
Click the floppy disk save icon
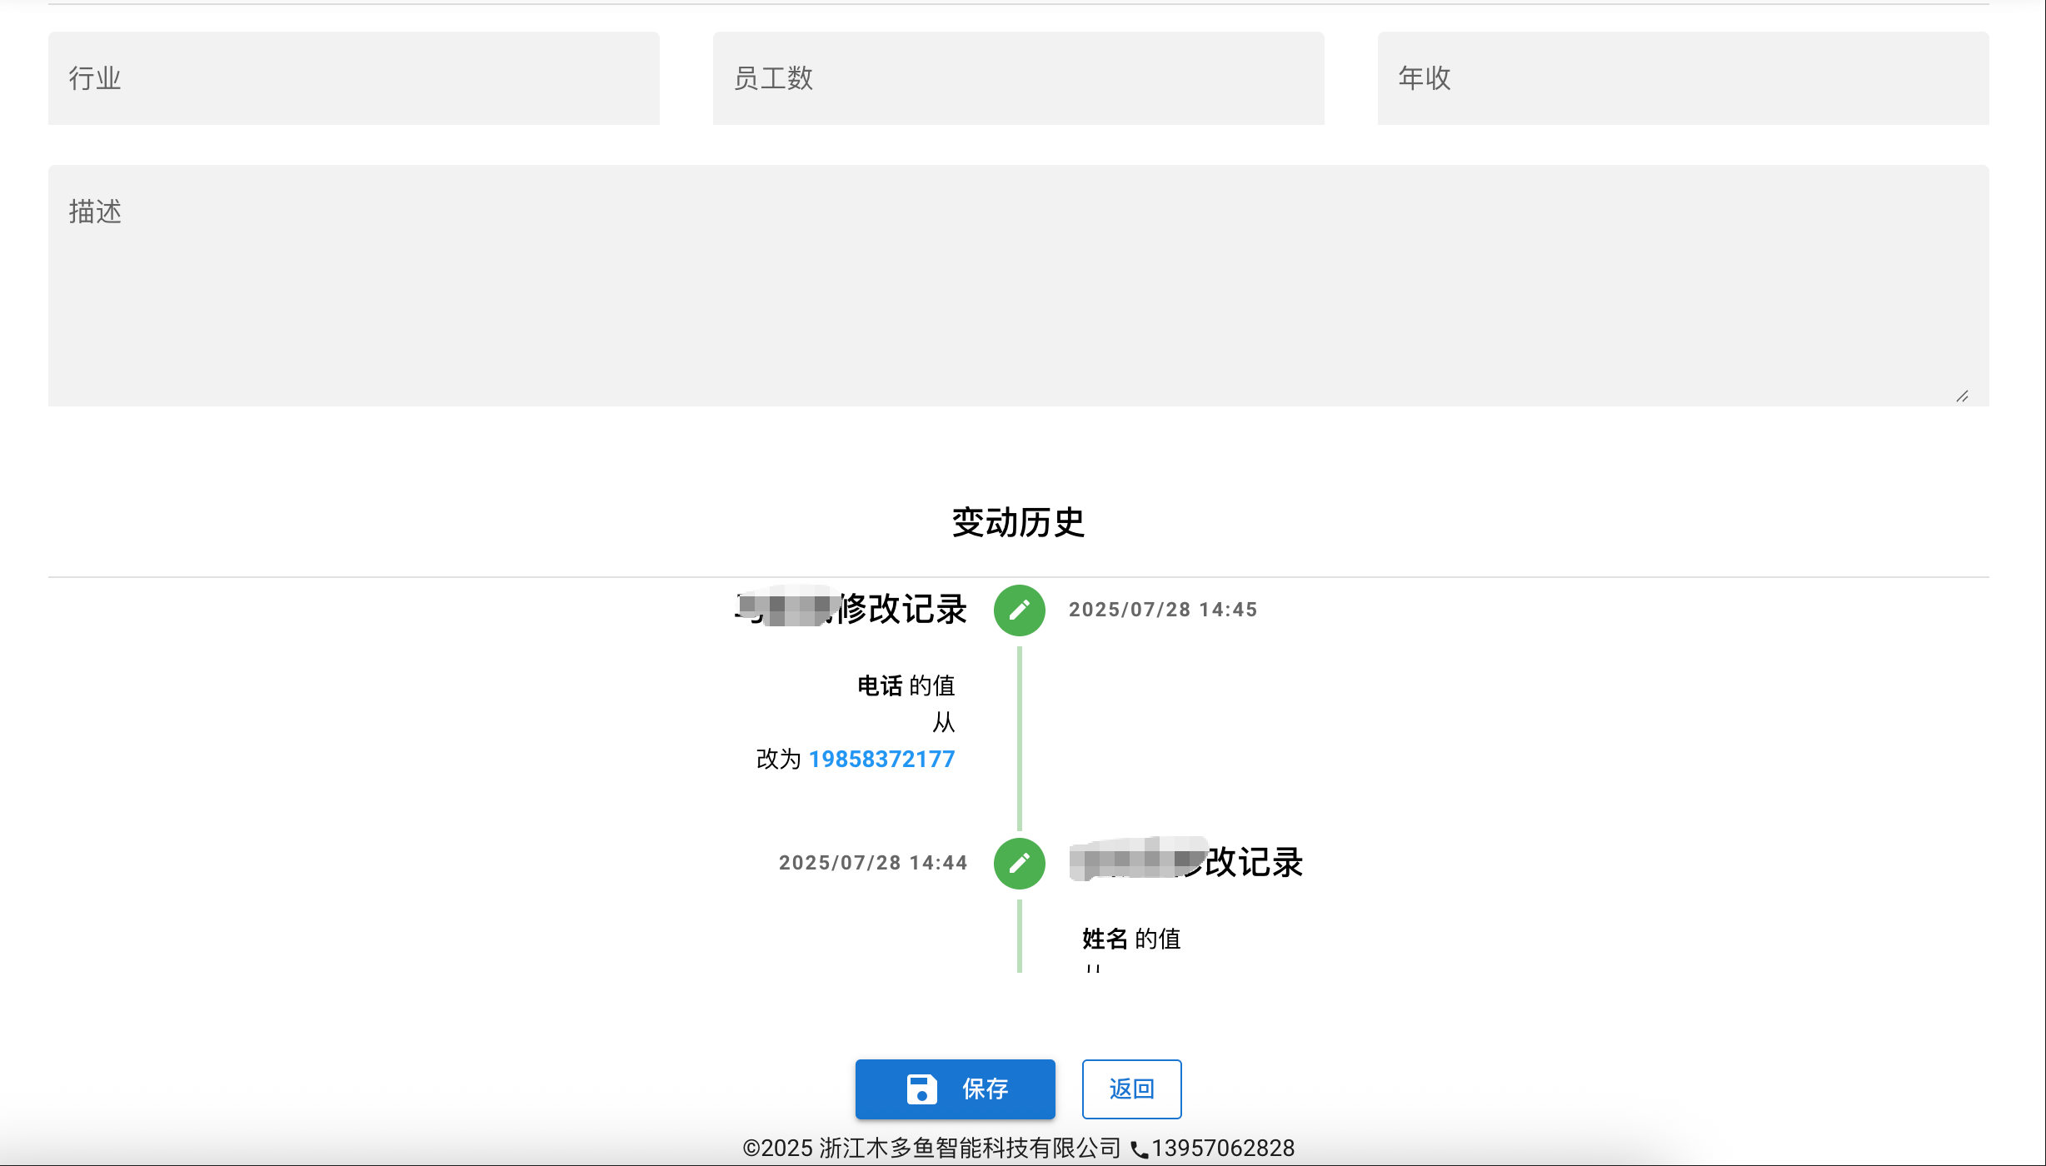921,1089
